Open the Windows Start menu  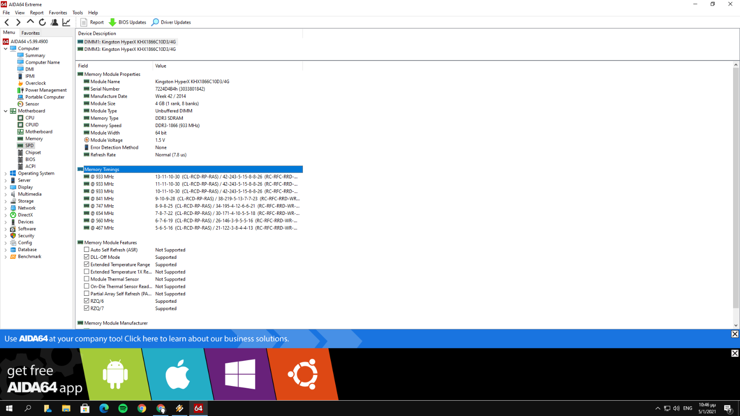pyautogui.click(x=9, y=408)
